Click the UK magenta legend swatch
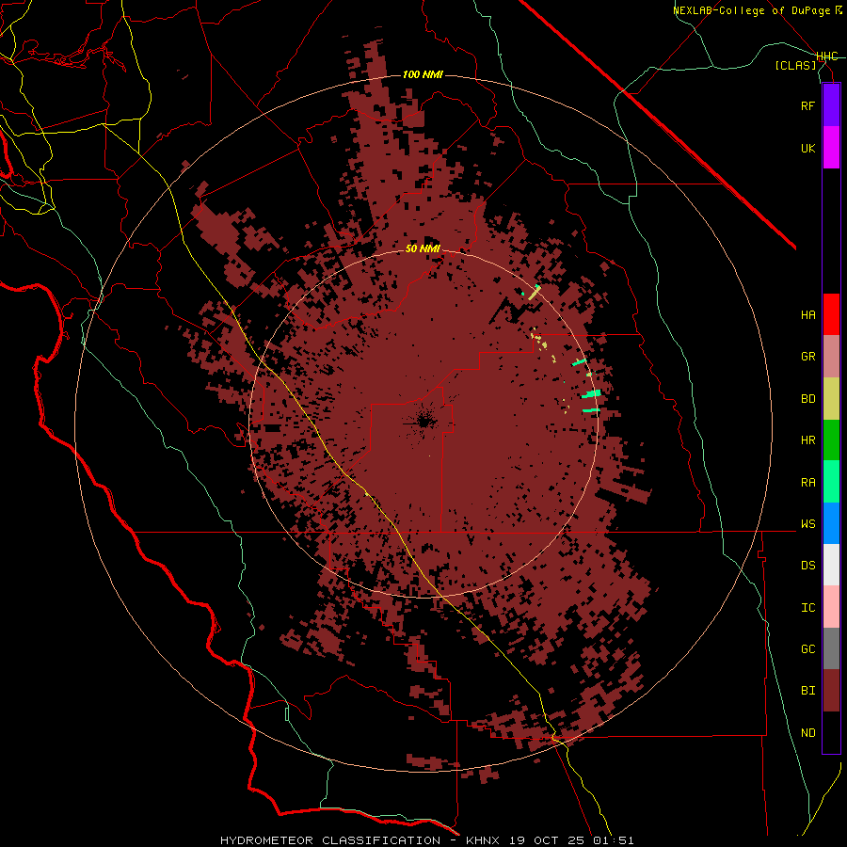Viewport: 847px width, 847px height. 831,148
